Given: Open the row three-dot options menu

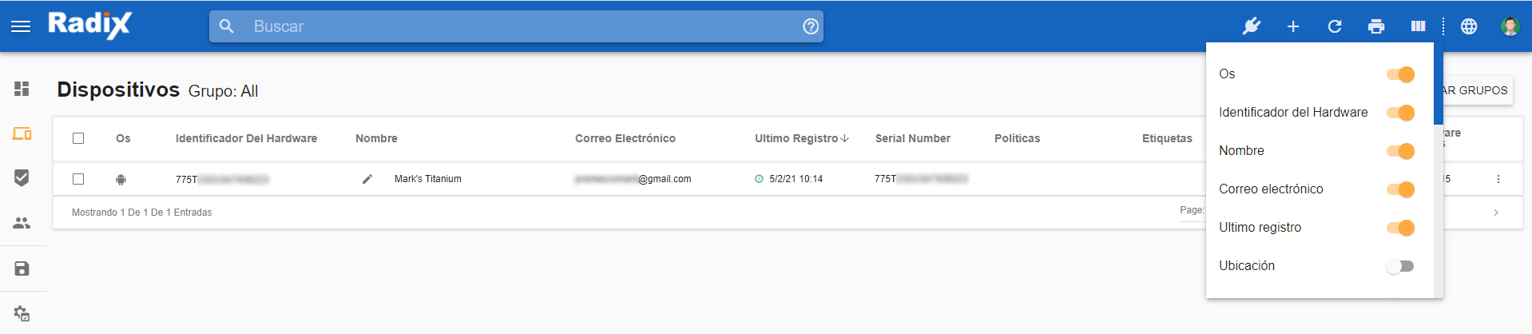Looking at the screenshot, I should (1498, 179).
